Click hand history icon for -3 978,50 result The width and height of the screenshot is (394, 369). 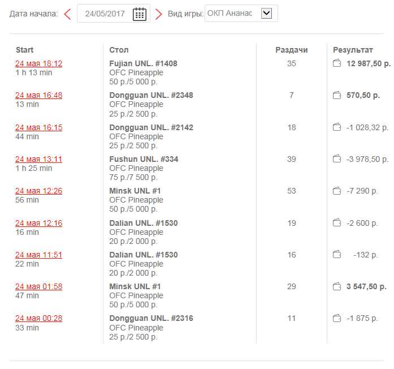[x=337, y=159]
